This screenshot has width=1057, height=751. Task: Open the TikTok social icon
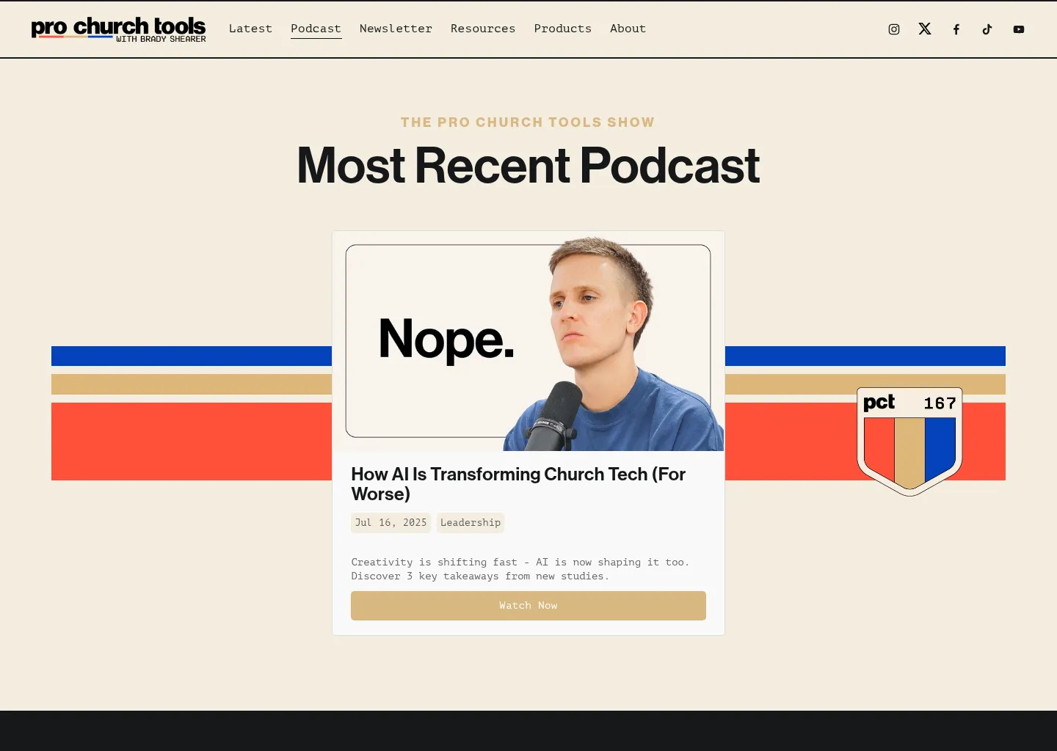pyautogui.click(x=987, y=29)
